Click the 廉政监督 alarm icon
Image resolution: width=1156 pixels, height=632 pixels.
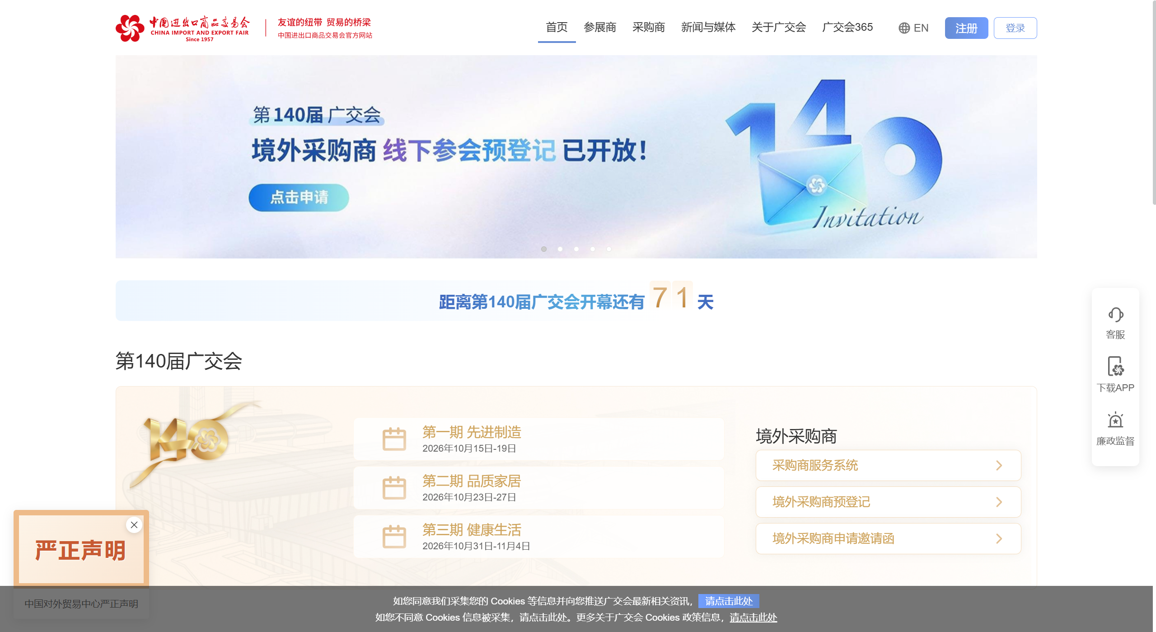1115,420
